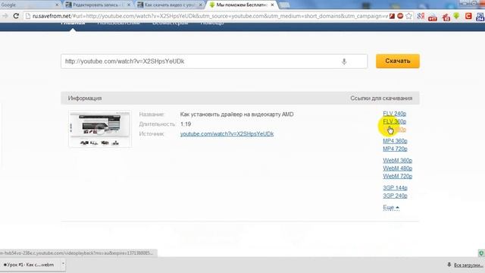Click the green shield icon at bottom right
Viewport: 485px width, 273px height.
click(481, 253)
